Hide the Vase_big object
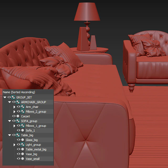168x168 pixels. [x=19, y=154]
